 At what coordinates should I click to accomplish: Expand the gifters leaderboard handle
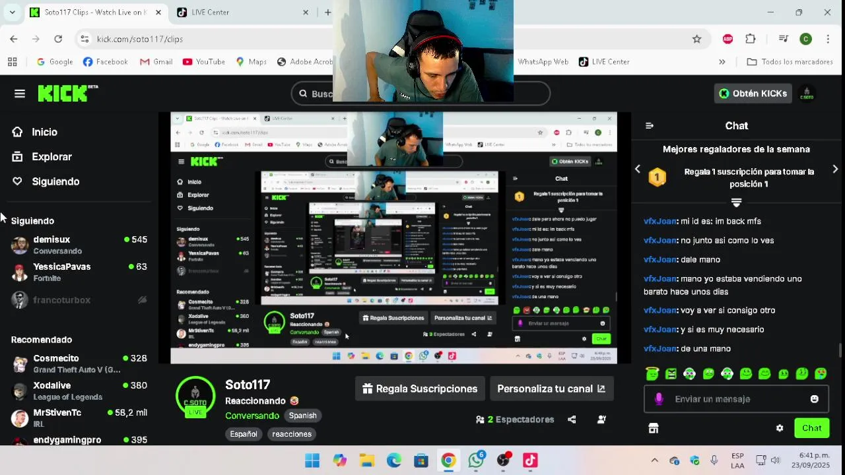(737, 202)
